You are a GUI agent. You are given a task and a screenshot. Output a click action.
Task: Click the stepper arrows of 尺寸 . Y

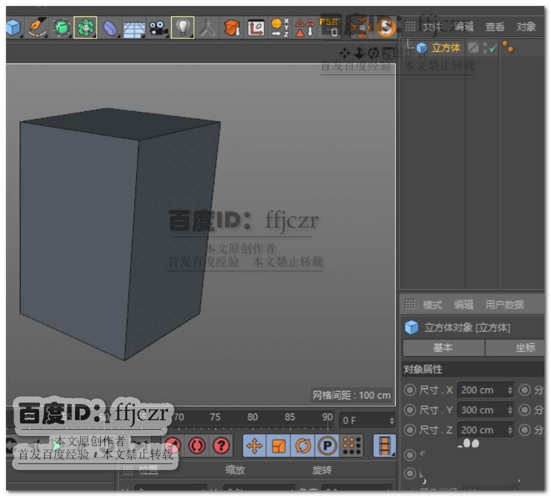pos(510,410)
